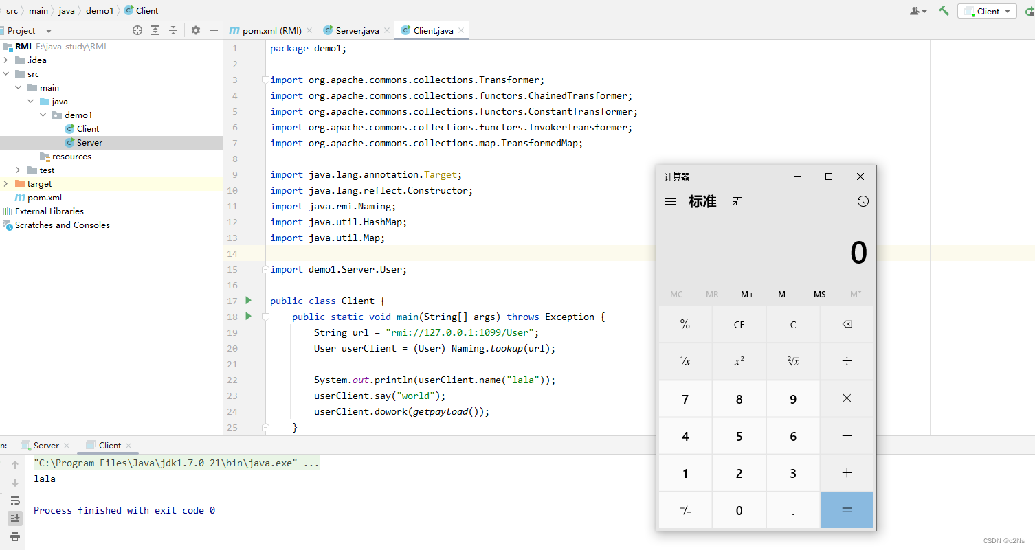Click number 7 key in Calculator

(685, 399)
